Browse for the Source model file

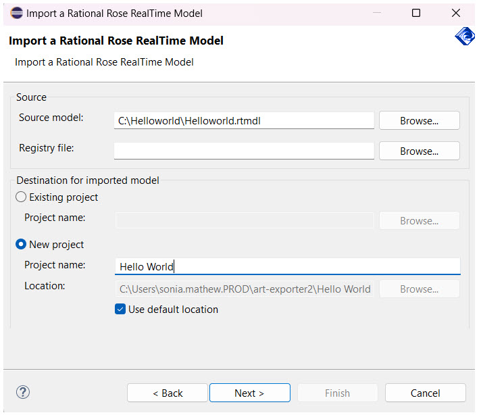pyautogui.click(x=419, y=120)
